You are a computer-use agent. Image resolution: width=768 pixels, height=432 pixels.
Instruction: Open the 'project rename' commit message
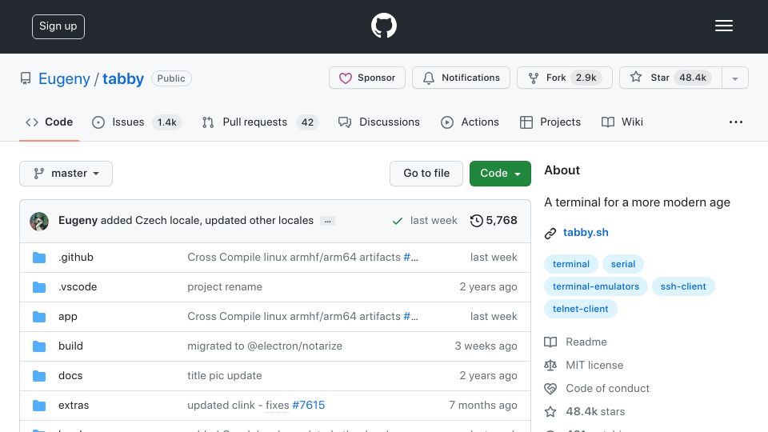(x=225, y=287)
